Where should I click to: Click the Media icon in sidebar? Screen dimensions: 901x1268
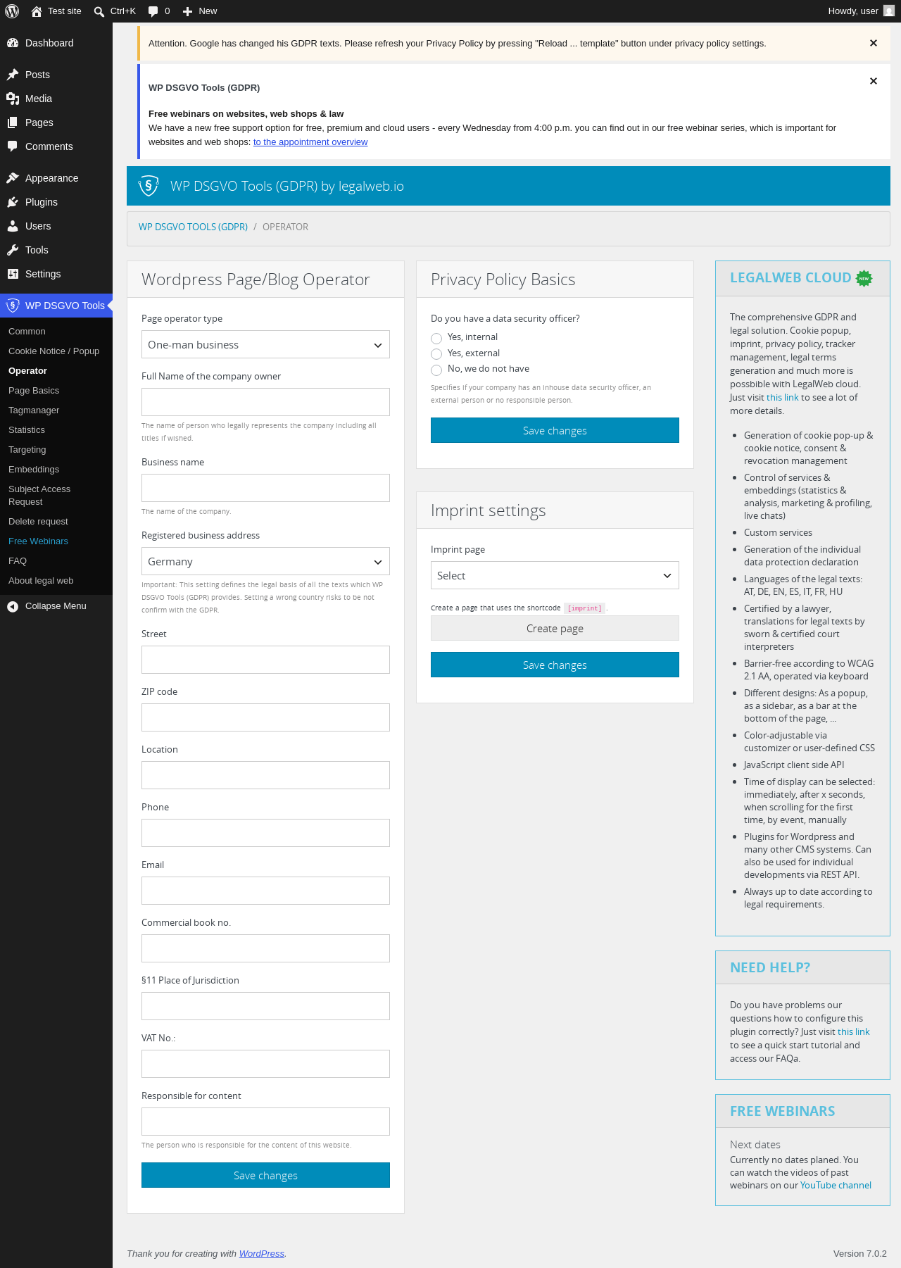click(13, 99)
